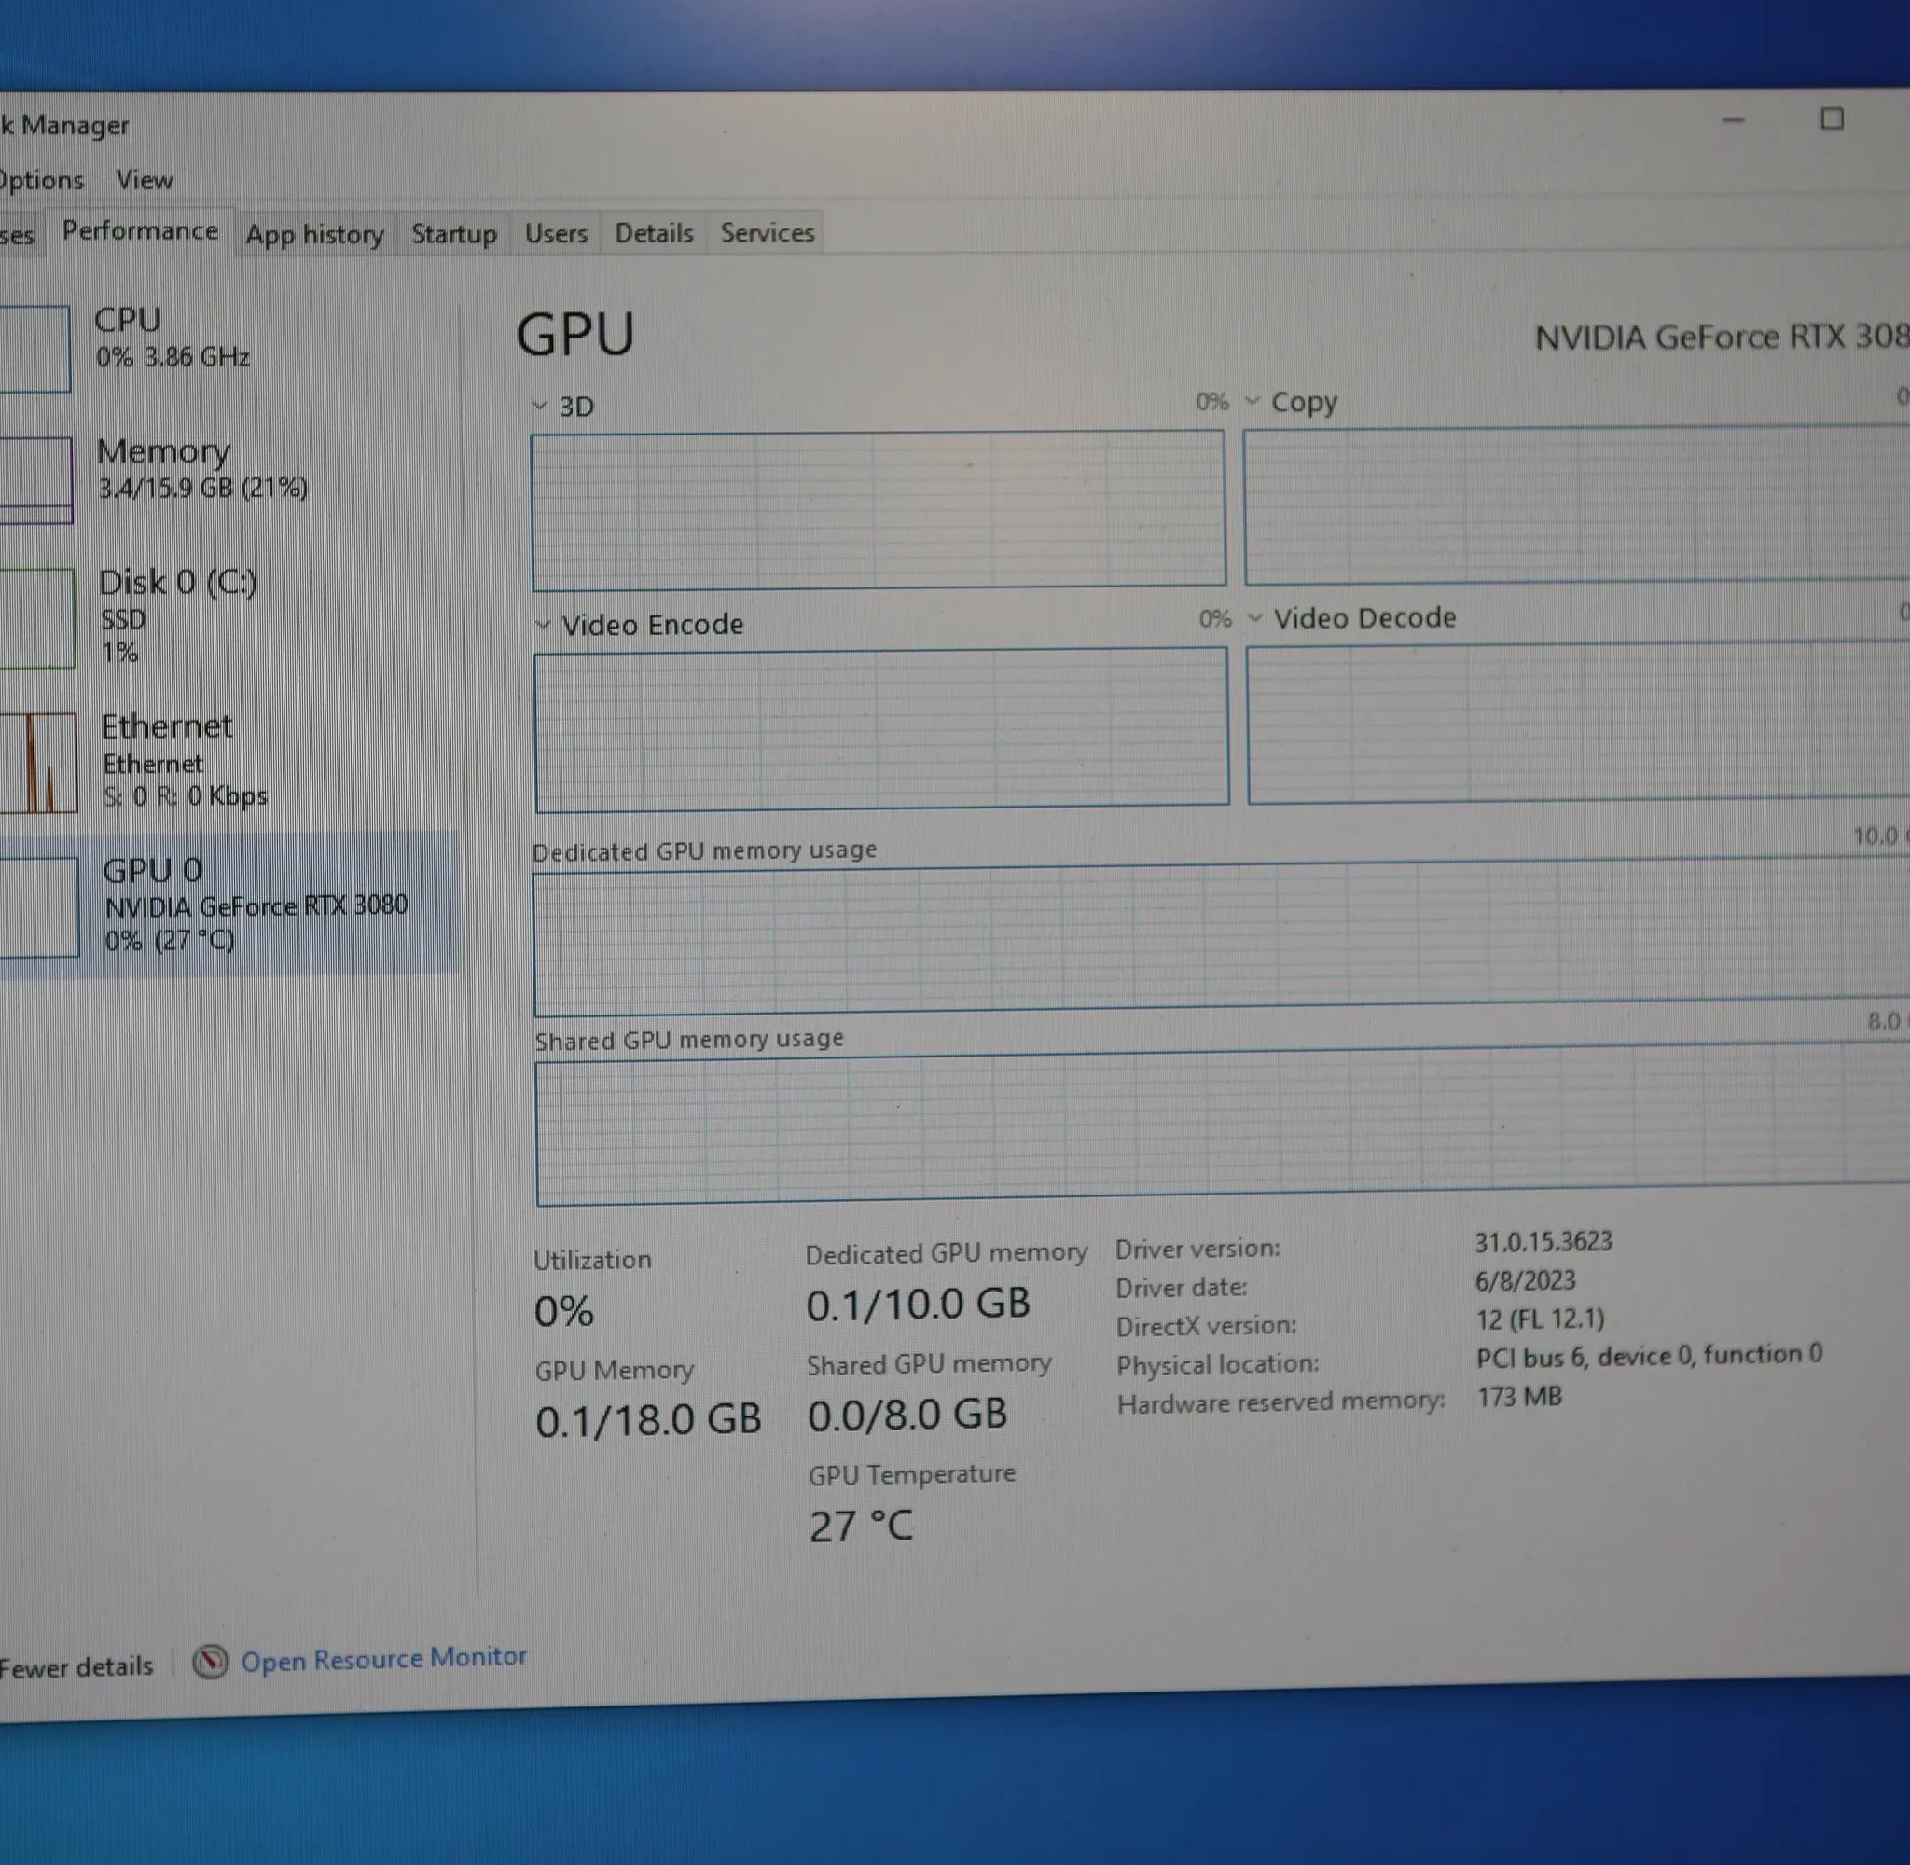The image size is (1910, 1865).
Task: Switch to the App history tab
Action: 314,234
